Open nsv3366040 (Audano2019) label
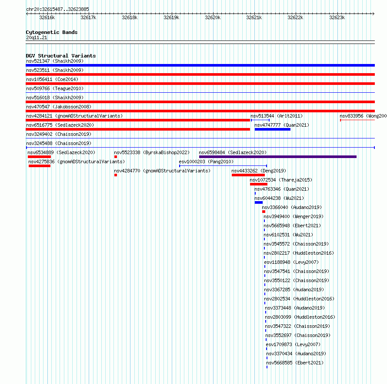The image size is (387, 384). (292, 207)
